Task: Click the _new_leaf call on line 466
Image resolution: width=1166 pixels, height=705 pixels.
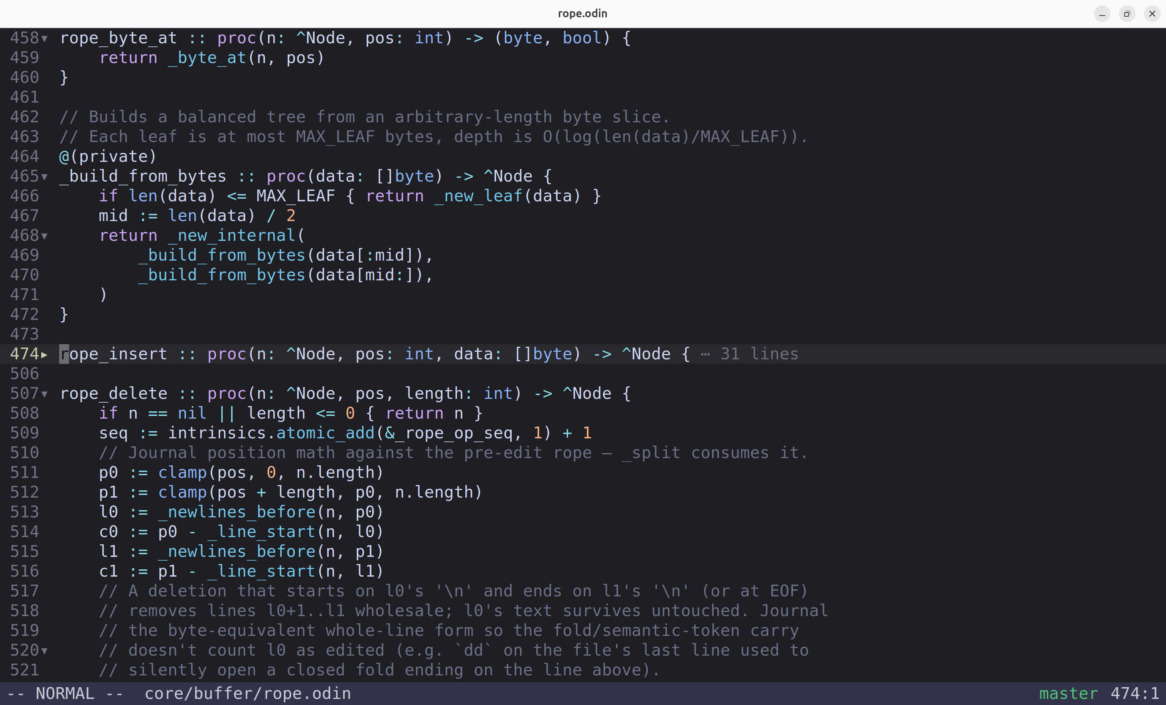Action: 478,196
